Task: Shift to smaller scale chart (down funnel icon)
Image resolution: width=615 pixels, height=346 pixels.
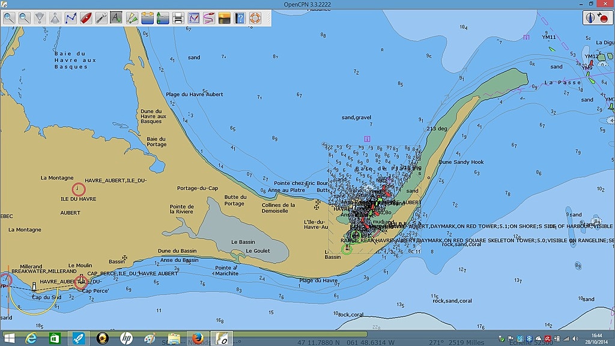Action: click(x=40, y=18)
